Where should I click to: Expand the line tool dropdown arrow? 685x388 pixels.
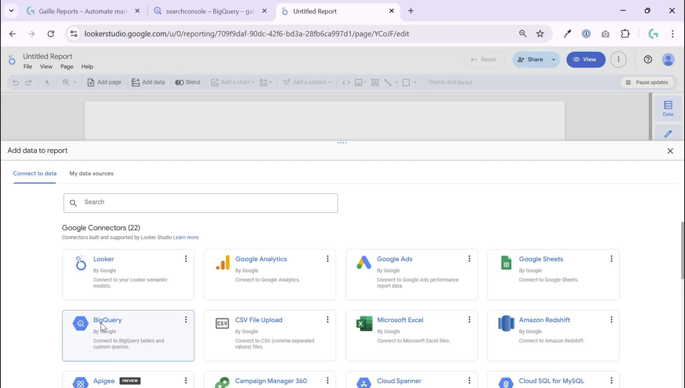(396, 82)
